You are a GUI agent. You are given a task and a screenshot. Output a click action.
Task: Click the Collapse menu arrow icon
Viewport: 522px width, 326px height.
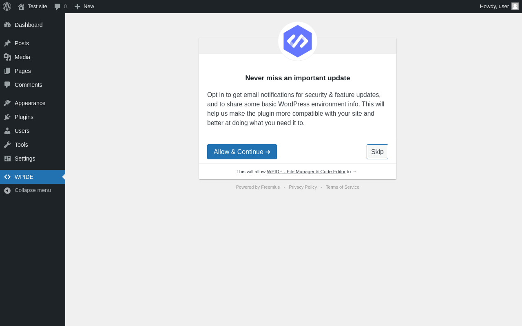[x=7, y=190]
